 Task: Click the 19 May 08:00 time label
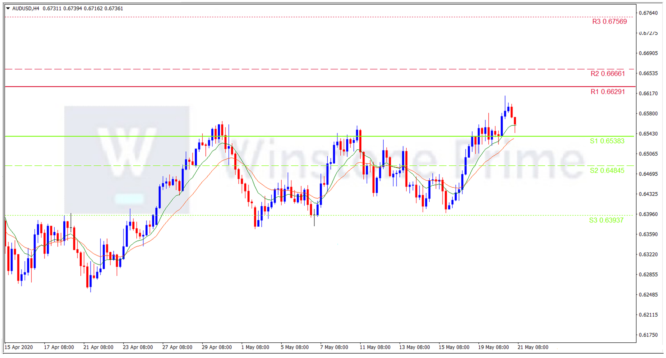[493, 347]
